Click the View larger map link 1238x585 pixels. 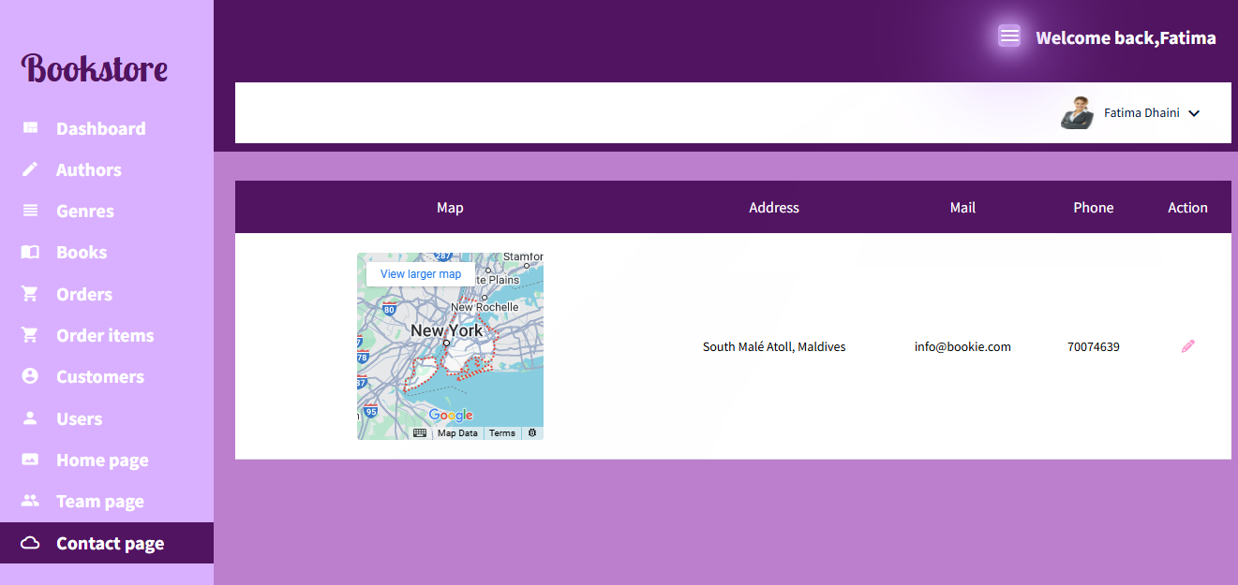click(x=421, y=274)
